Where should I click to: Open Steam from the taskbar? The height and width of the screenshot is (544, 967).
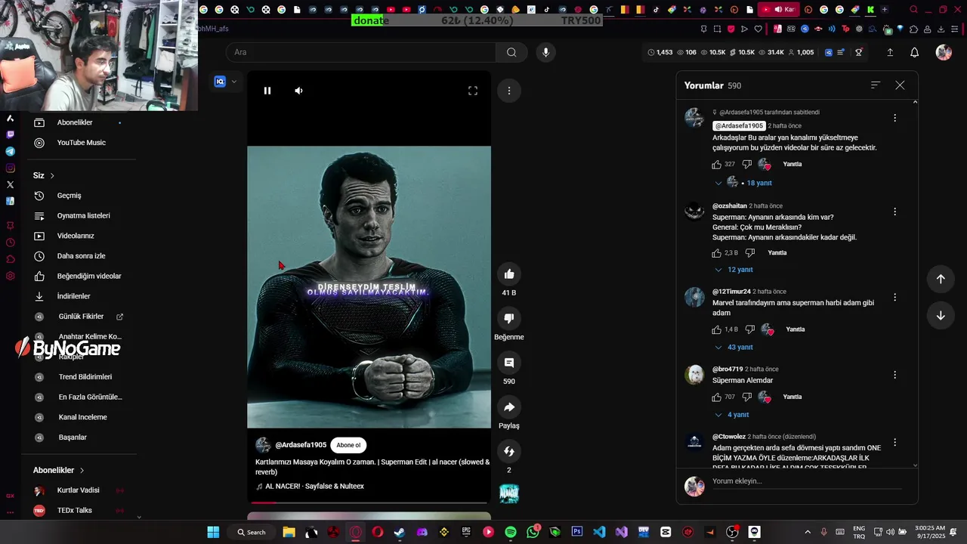pyautogui.click(x=400, y=532)
